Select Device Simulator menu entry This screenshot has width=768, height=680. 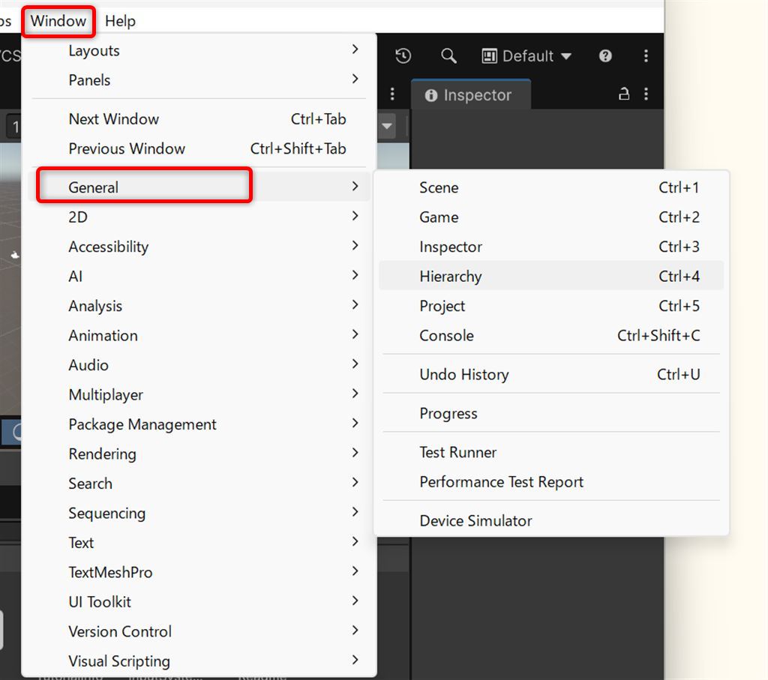(x=475, y=520)
